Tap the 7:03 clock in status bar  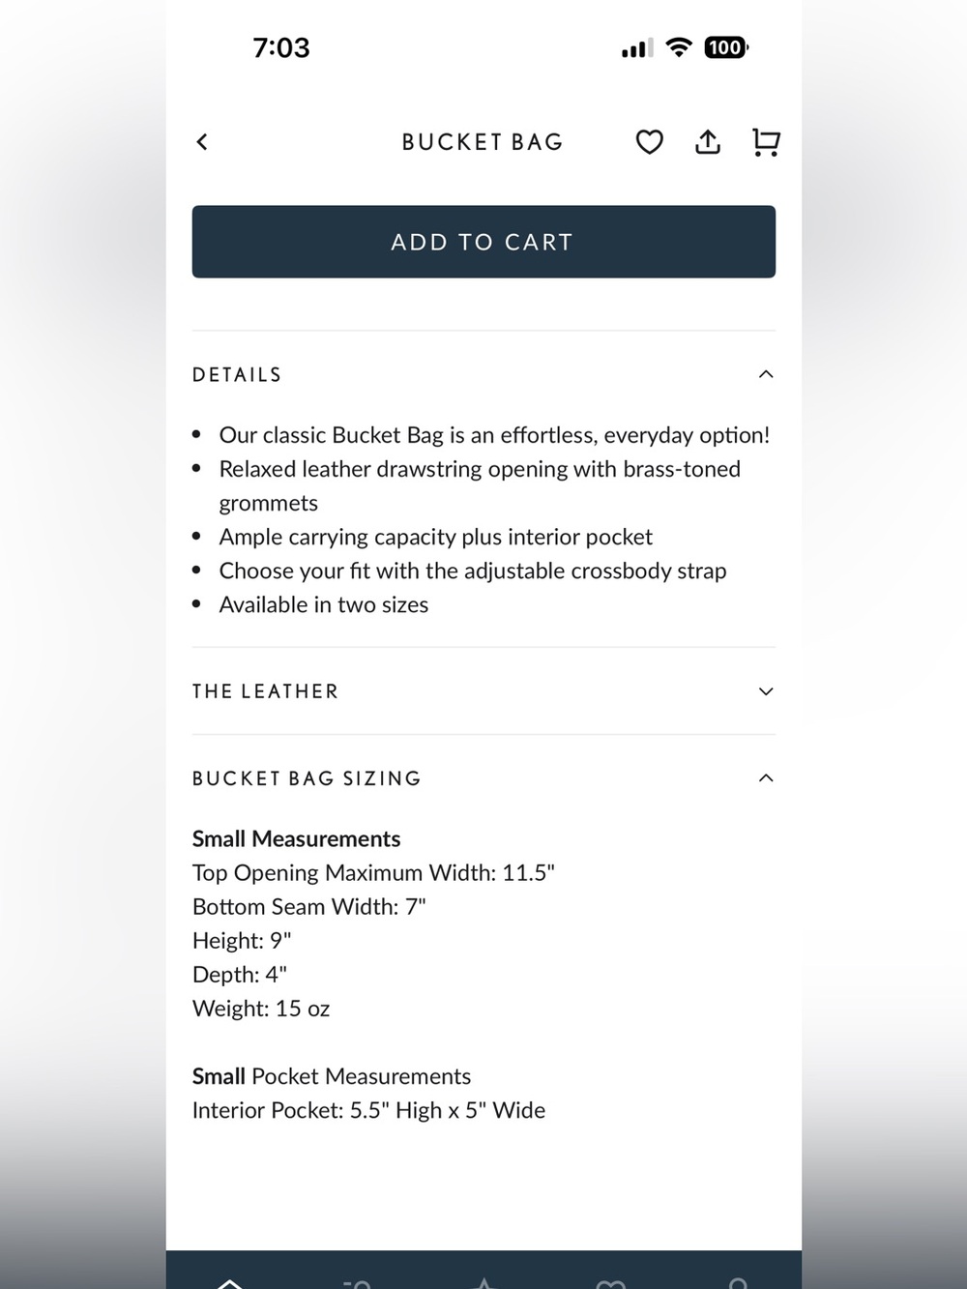pos(281,47)
